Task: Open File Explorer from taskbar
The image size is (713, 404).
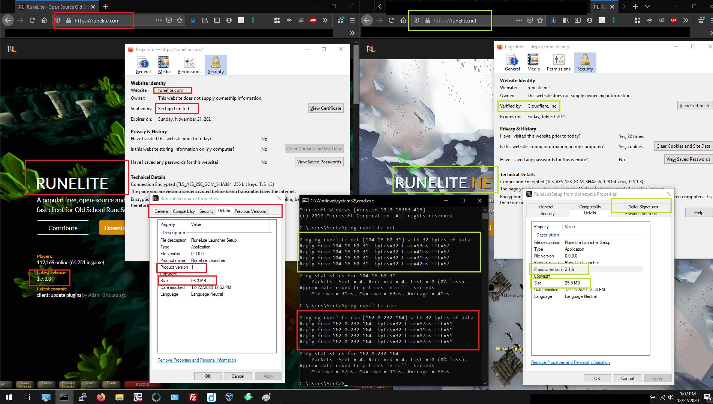Action: click(x=119, y=397)
